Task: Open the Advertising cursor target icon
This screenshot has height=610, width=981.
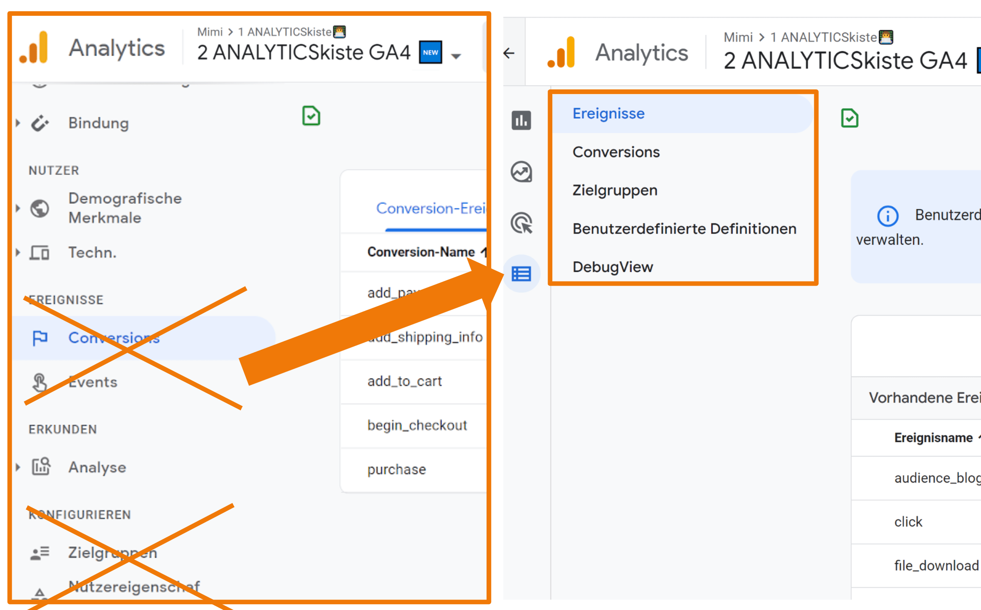Action: 521,223
